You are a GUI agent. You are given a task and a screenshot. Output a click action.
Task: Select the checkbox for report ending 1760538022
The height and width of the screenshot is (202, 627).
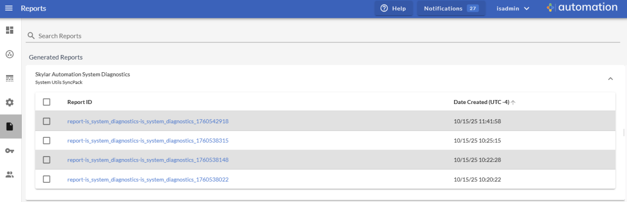pos(46,179)
